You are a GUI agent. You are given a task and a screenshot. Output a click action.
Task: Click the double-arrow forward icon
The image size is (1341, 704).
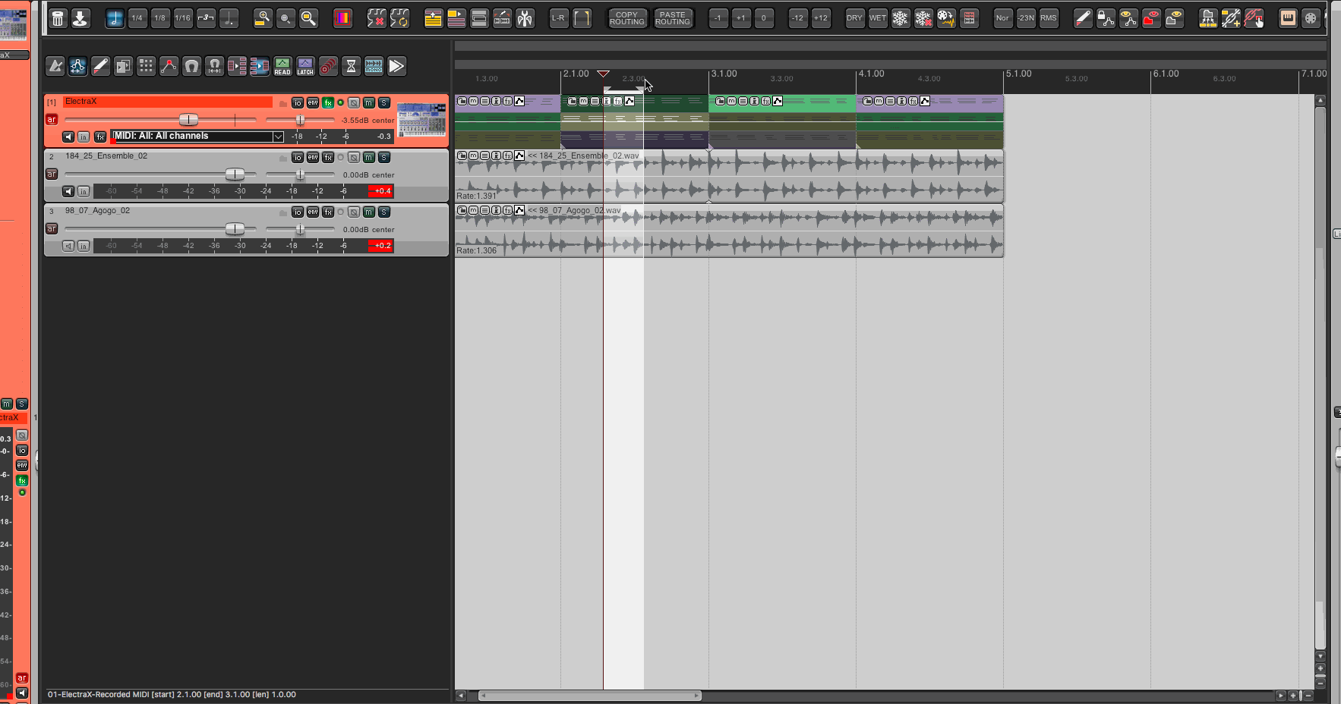(x=396, y=67)
